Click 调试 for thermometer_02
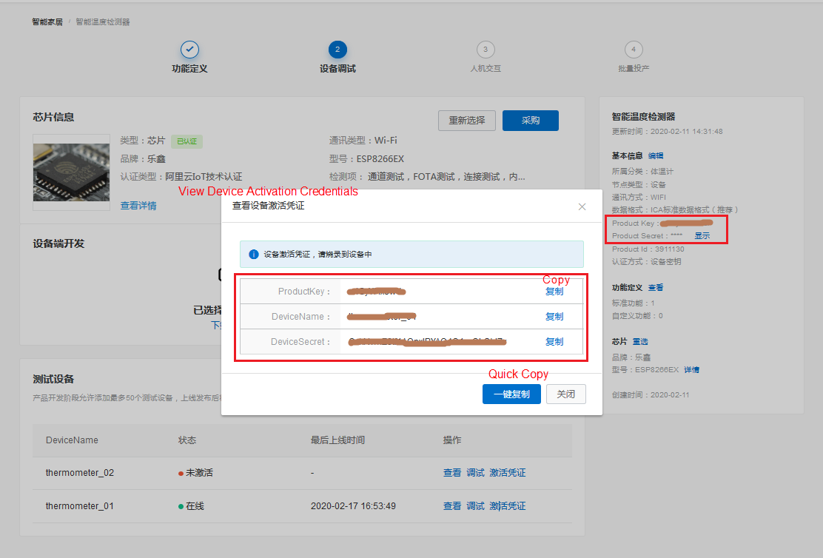This screenshot has height=558, width=823. pos(475,473)
